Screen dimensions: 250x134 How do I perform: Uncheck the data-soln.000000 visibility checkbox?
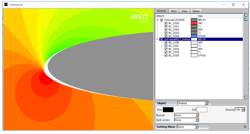click(162, 20)
